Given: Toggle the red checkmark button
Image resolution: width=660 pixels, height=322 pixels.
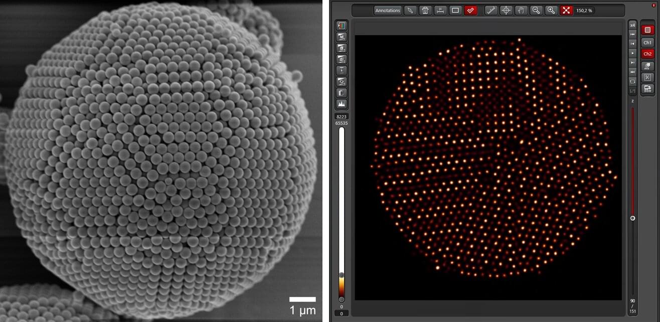Looking at the screenshot, I should click(470, 10).
